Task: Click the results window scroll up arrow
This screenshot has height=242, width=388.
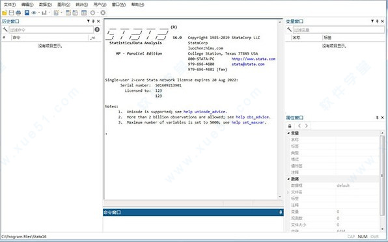Action: [280, 22]
